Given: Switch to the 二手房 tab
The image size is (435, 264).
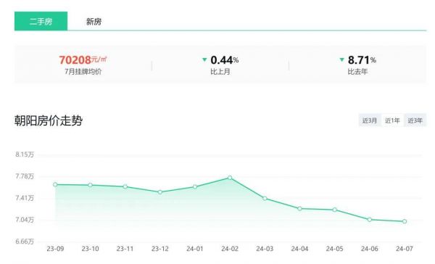Looking at the screenshot, I should [41, 21].
